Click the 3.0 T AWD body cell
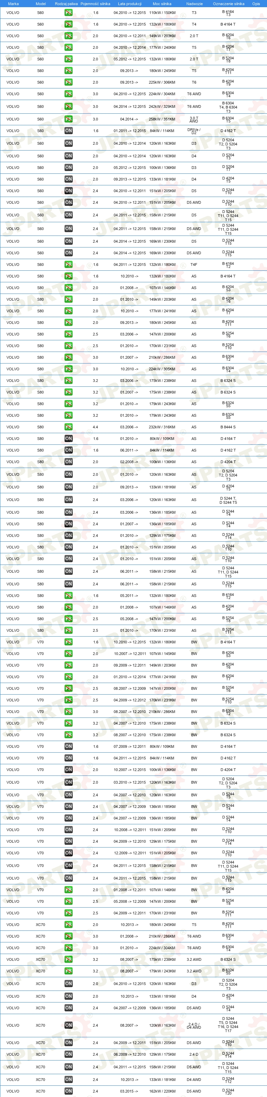267x1097 pixels. tap(194, 119)
